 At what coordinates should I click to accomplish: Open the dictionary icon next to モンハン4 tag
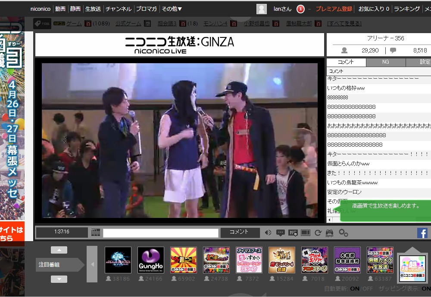tap(233, 24)
